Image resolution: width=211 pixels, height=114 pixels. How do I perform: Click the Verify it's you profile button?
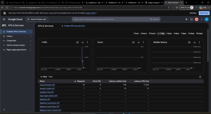click(x=186, y=8)
